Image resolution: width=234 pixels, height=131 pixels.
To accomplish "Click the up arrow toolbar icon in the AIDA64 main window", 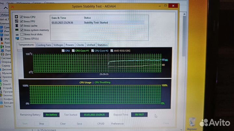I will pyautogui.click(x=6, y=8).
